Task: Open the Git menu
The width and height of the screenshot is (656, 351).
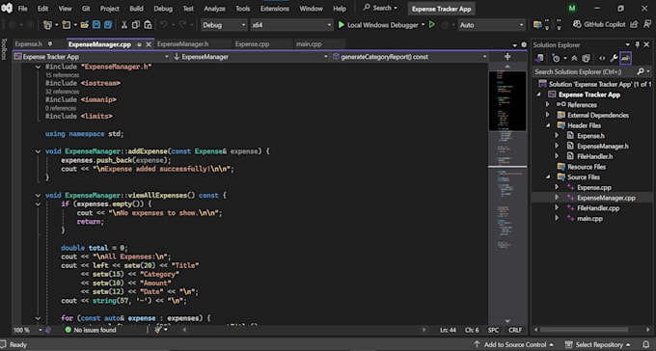Action: 86,9
